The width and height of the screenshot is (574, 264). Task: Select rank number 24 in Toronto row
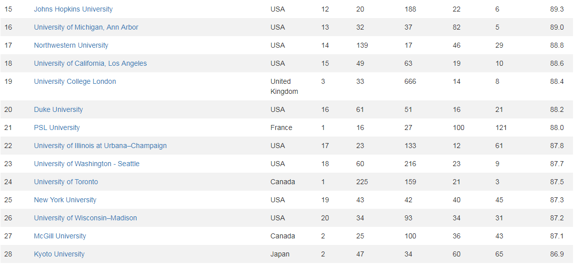click(x=8, y=182)
